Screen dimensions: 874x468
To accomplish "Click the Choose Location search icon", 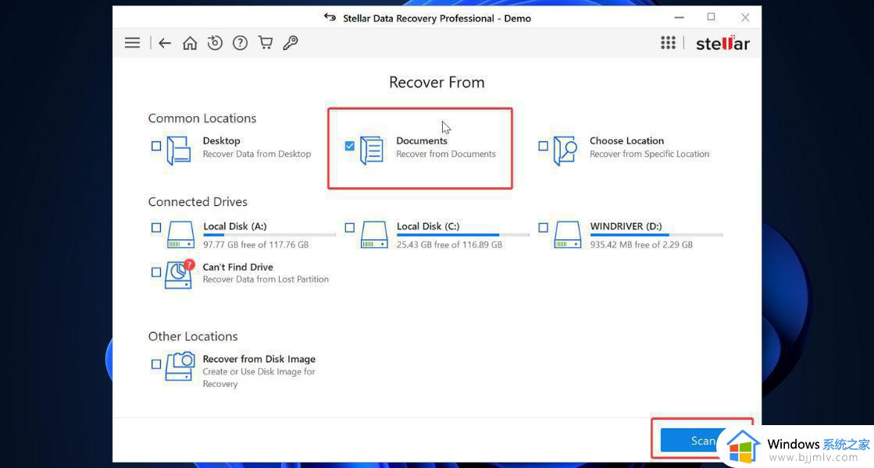I will (565, 151).
